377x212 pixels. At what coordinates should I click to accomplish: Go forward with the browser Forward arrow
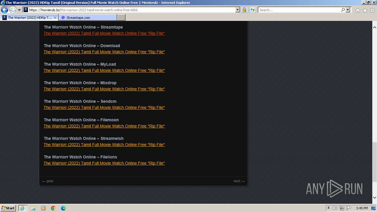13,10
